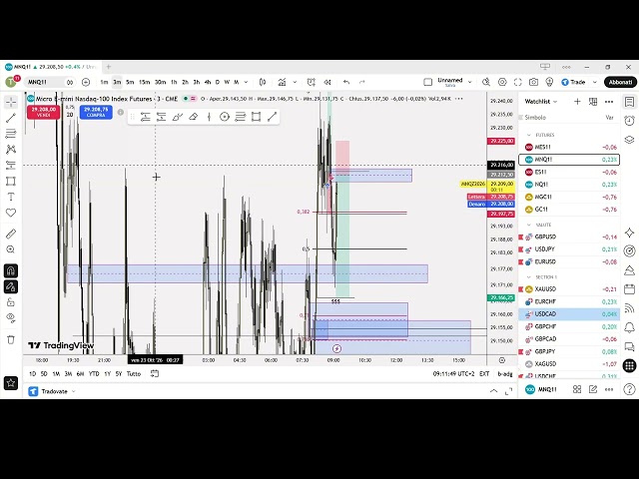Toggle b-adg adjustment setting
Image resolution: width=639 pixels, height=479 pixels.
(505, 374)
